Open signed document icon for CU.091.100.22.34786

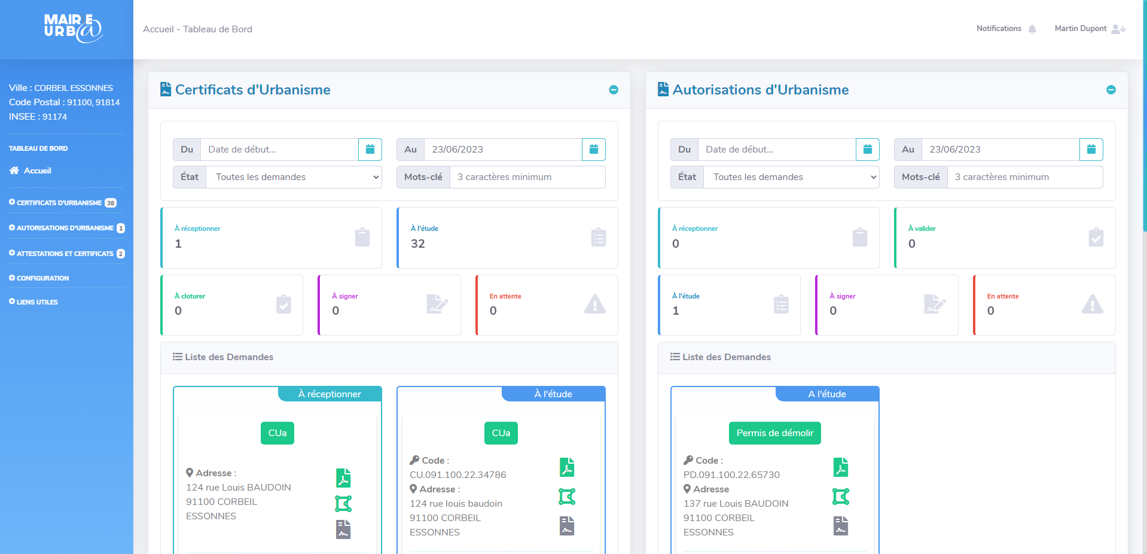[x=567, y=526]
